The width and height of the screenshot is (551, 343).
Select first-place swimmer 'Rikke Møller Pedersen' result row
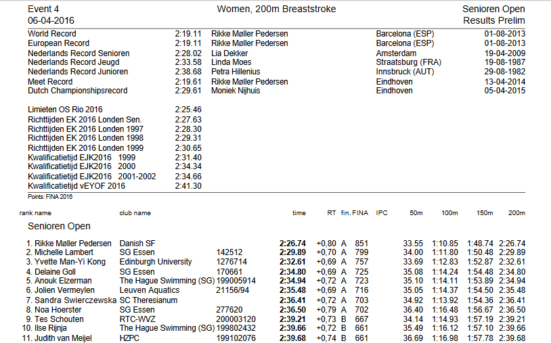pyautogui.click(x=276, y=244)
